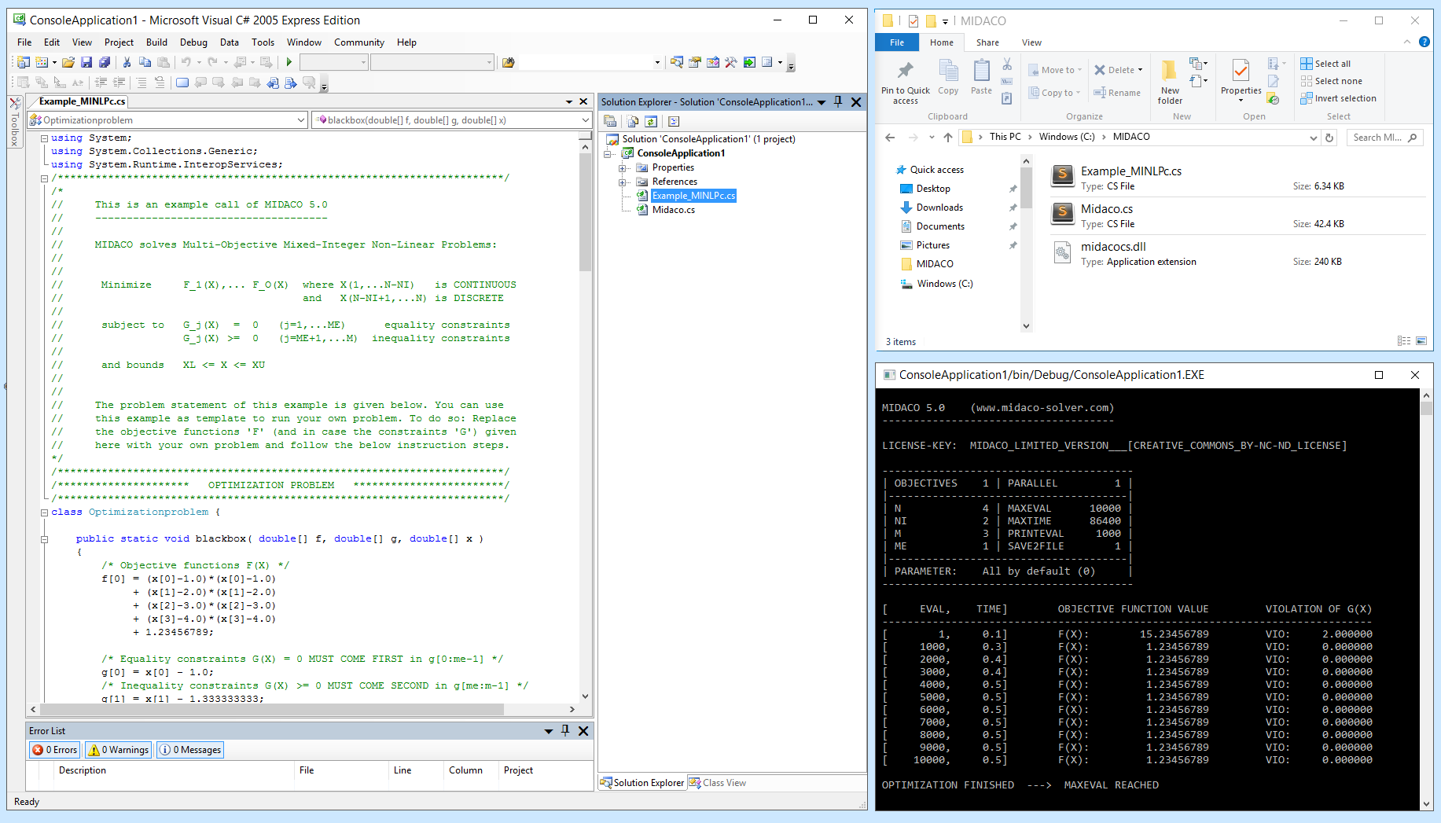Decrease indent using text editor toolbar
This screenshot has width=1441, height=823.
101,83
